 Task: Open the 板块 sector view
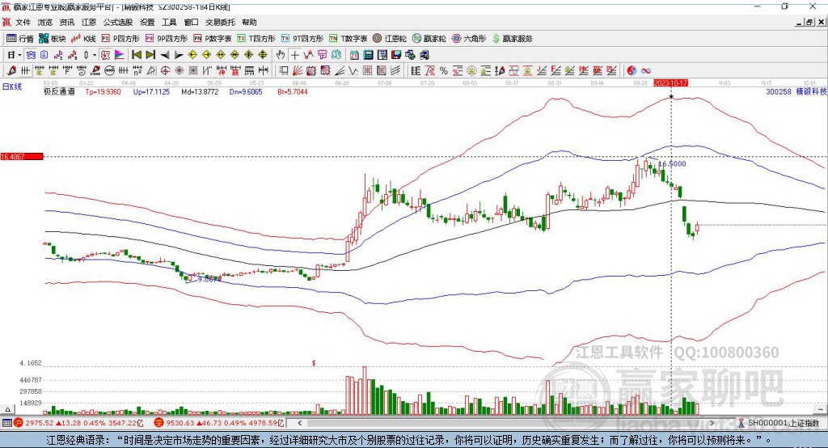(x=53, y=39)
